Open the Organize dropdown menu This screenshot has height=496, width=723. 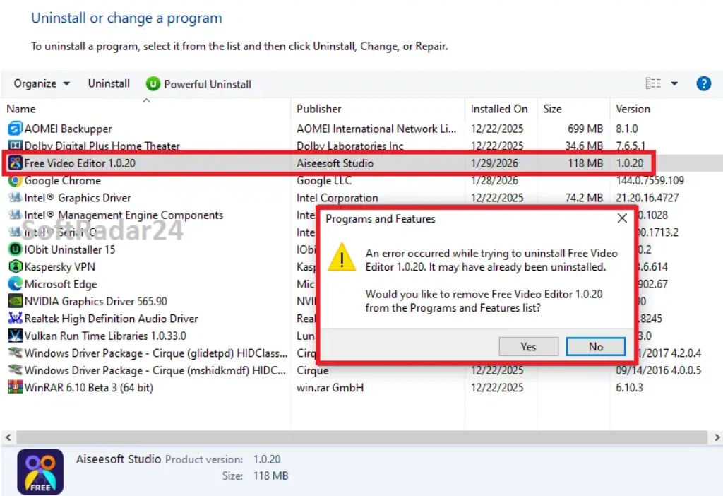[42, 83]
